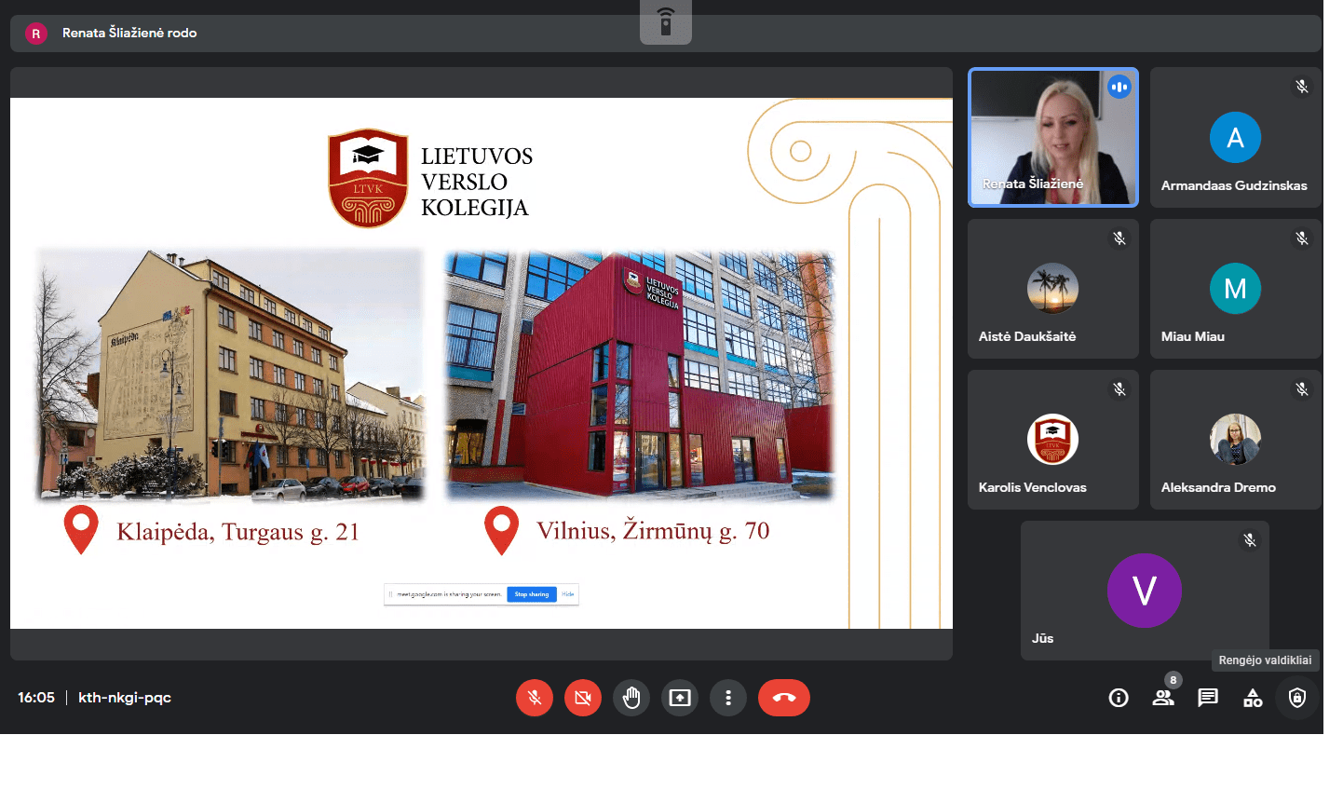Click the Armandaas Gudzinskas name label

(1234, 185)
